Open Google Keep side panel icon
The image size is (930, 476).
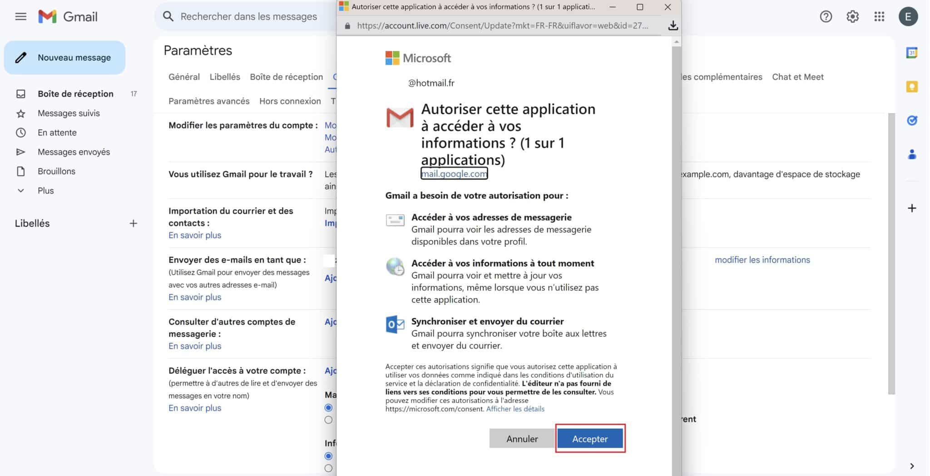912,87
